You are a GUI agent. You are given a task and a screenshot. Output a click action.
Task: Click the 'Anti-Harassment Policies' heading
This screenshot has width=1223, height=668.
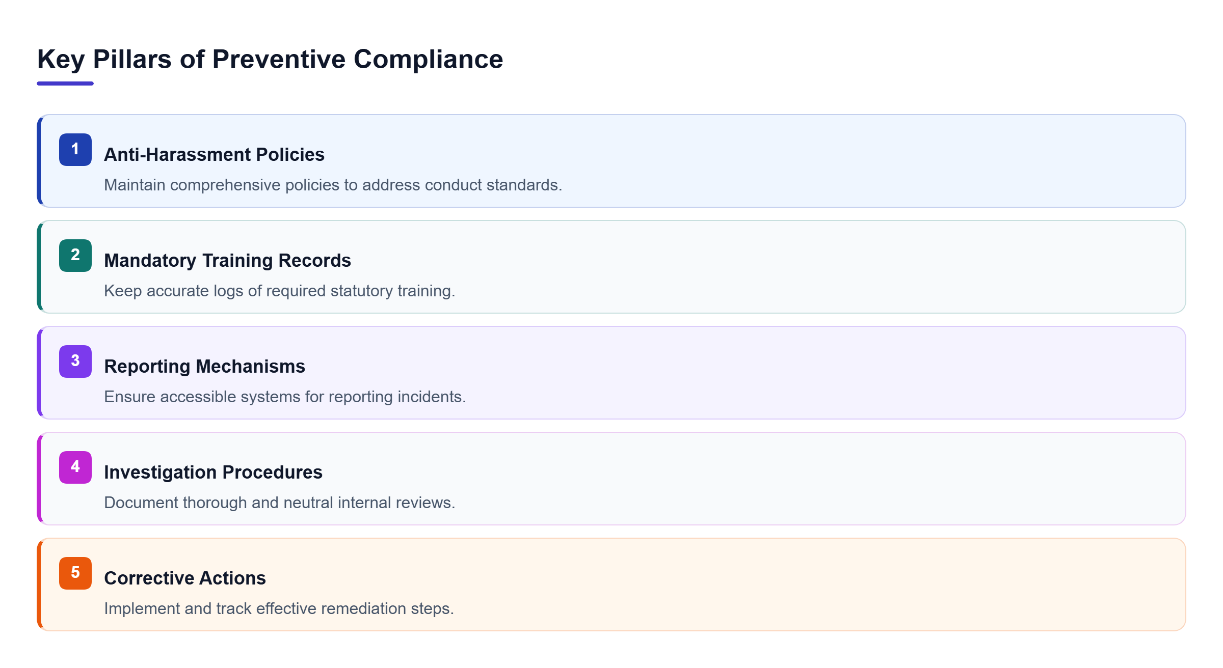(x=214, y=155)
